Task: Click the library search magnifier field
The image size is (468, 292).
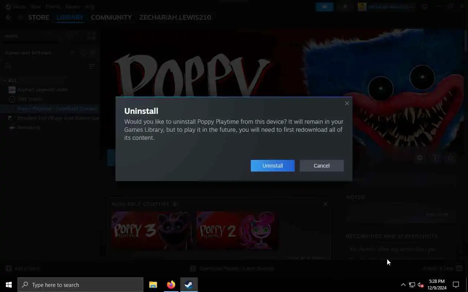Action: coord(8,66)
